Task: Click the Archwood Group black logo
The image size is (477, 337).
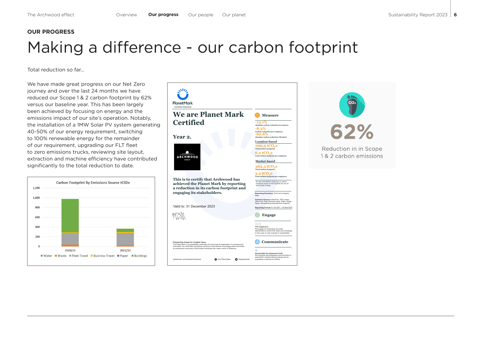Action: [187, 157]
